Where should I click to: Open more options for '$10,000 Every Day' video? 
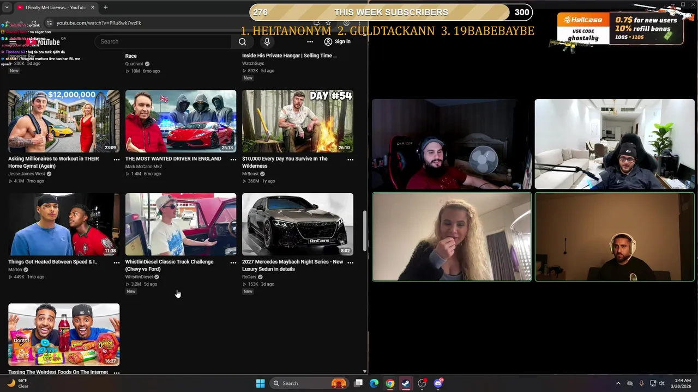point(350,160)
